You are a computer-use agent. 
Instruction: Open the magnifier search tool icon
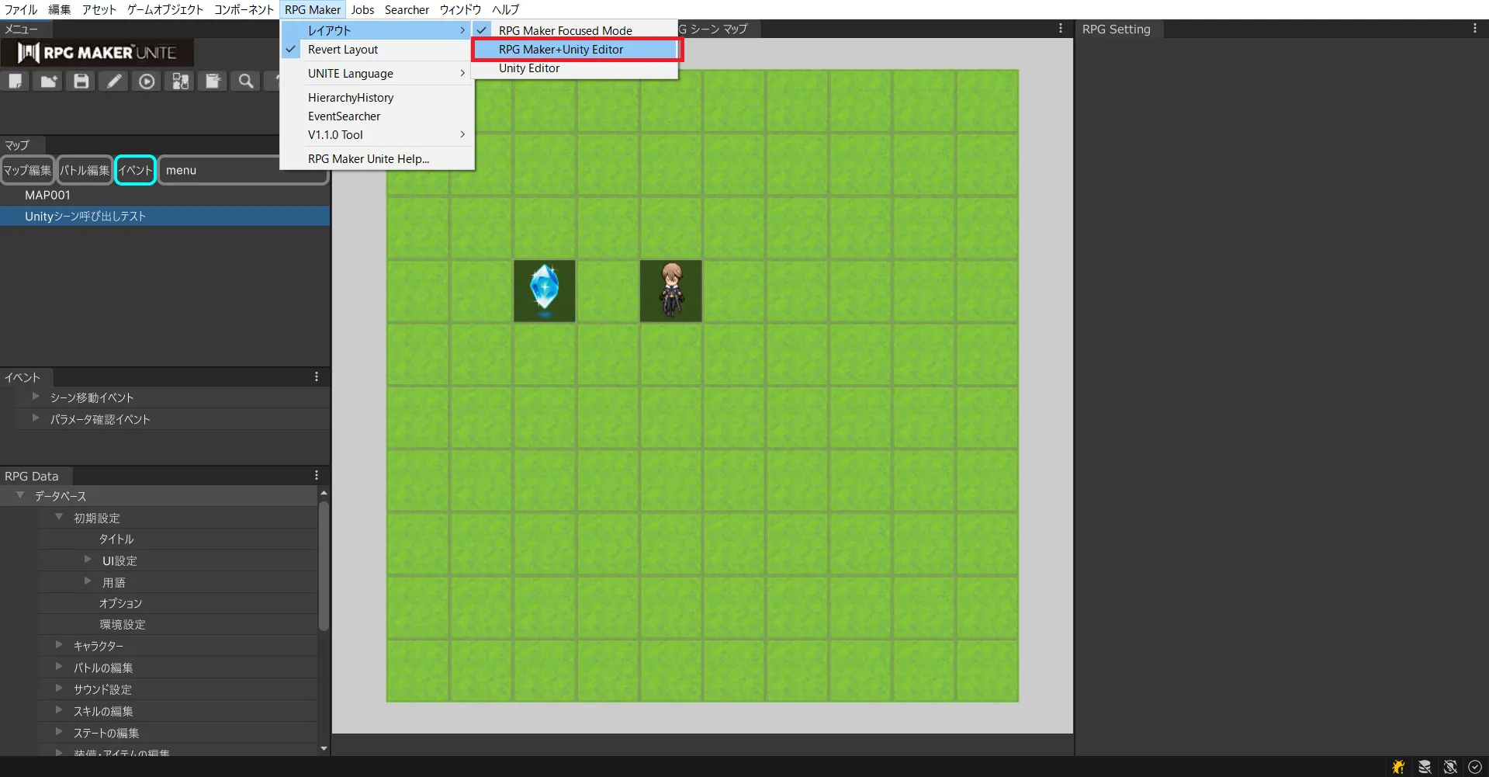pyautogui.click(x=246, y=82)
